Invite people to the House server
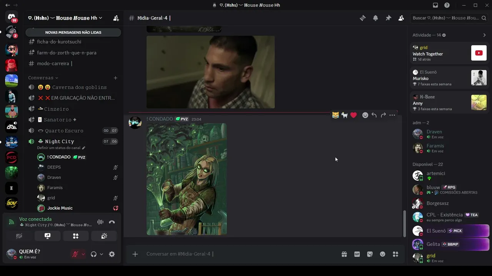Screen dimensions: 492x276 click(x=116, y=18)
